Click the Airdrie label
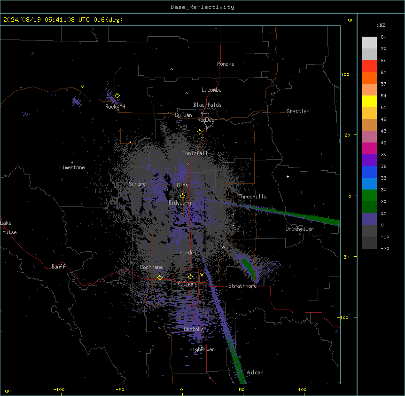This screenshot has height=396, width=405. tap(190, 253)
